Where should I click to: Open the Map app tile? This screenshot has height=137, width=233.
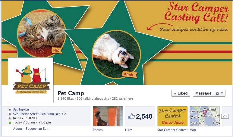point(205,116)
